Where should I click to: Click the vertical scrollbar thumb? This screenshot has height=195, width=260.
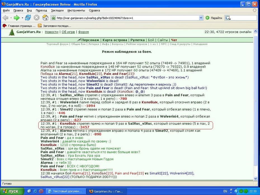255,101
